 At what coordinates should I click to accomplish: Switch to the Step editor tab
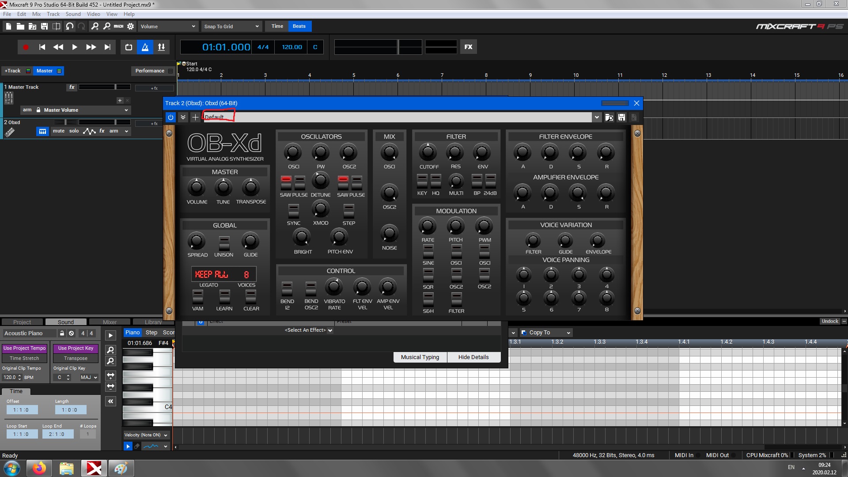coord(151,333)
